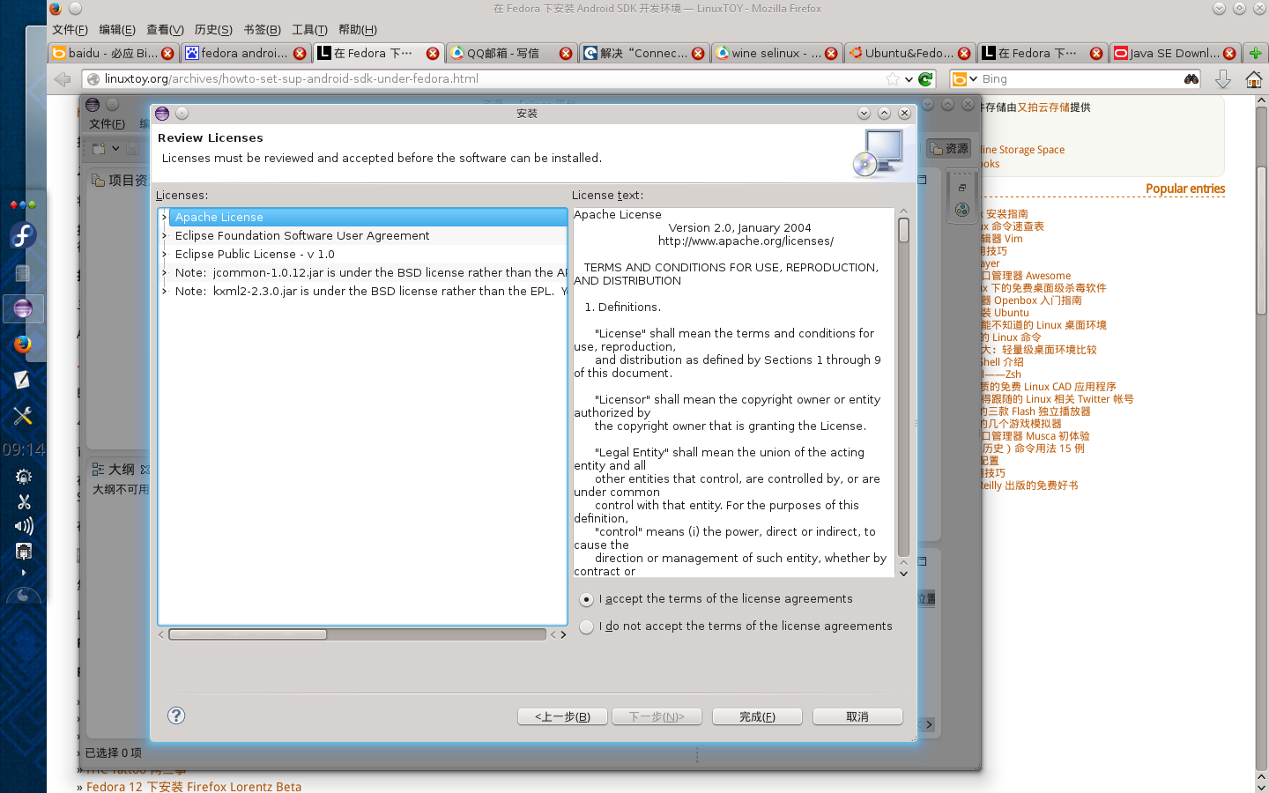Close the baidu Bing tab
The height and width of the screenshot is (793, 1269).
[x=167, y=53]
